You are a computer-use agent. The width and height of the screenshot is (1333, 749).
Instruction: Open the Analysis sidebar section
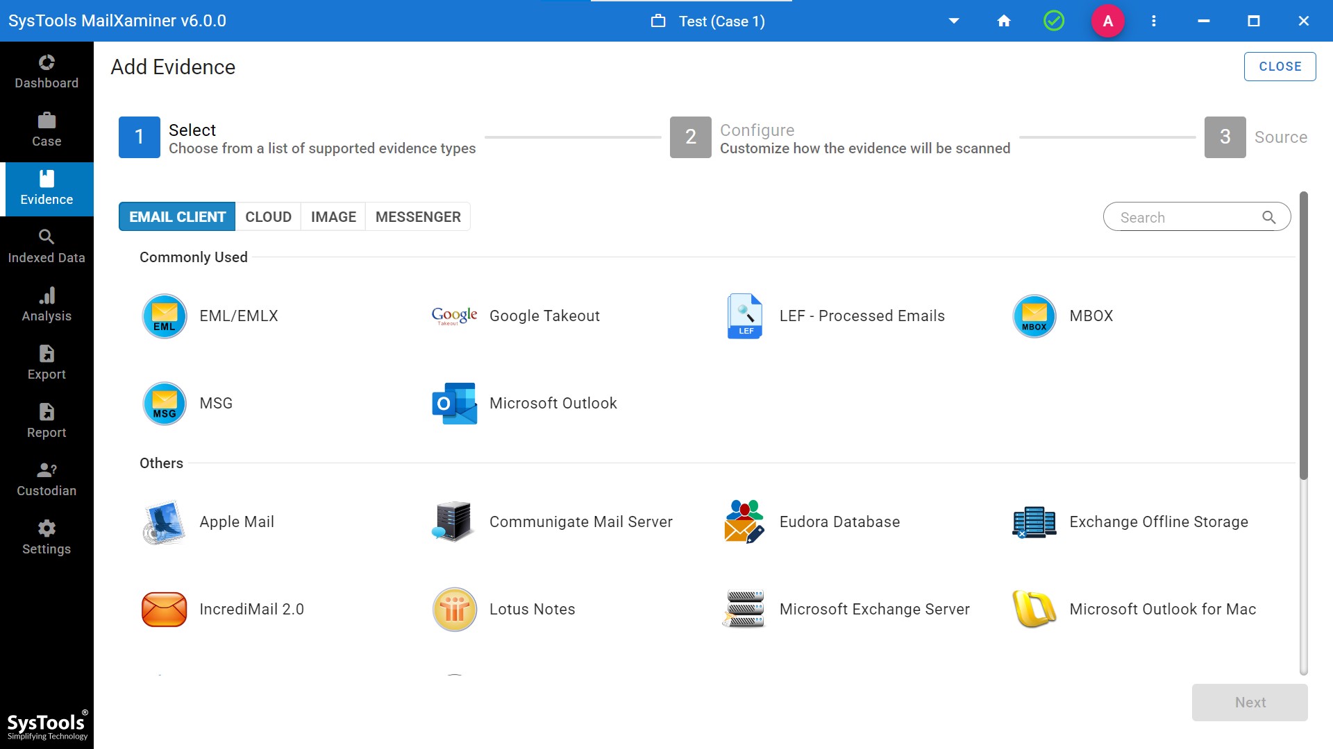tap(47, 305)
